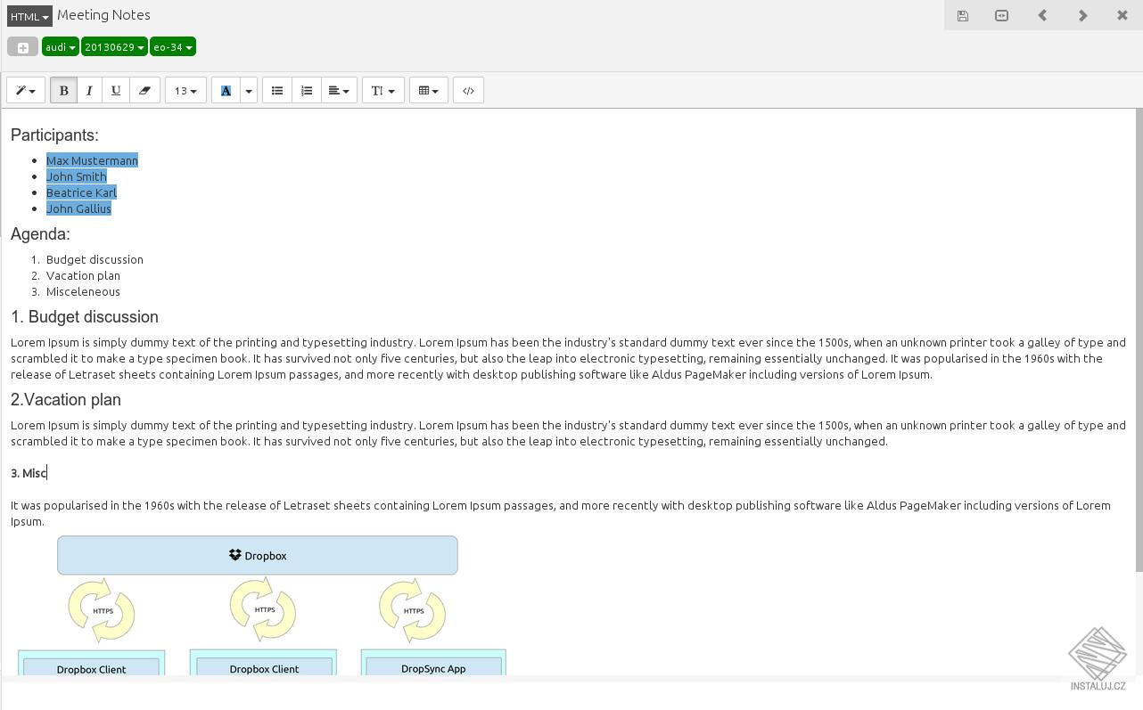Click the editor vertical scrollbar
This screenshot has height=710, width=1143.
(1139, 340)
